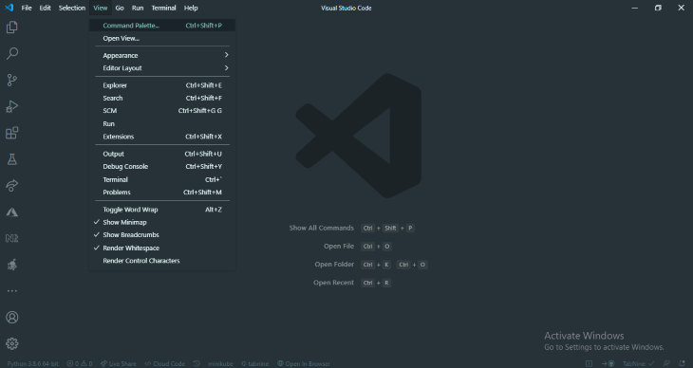The height and width of the screenshot is (368, 693).
Task: Select Explorer in the View menu
Action: 162,85
